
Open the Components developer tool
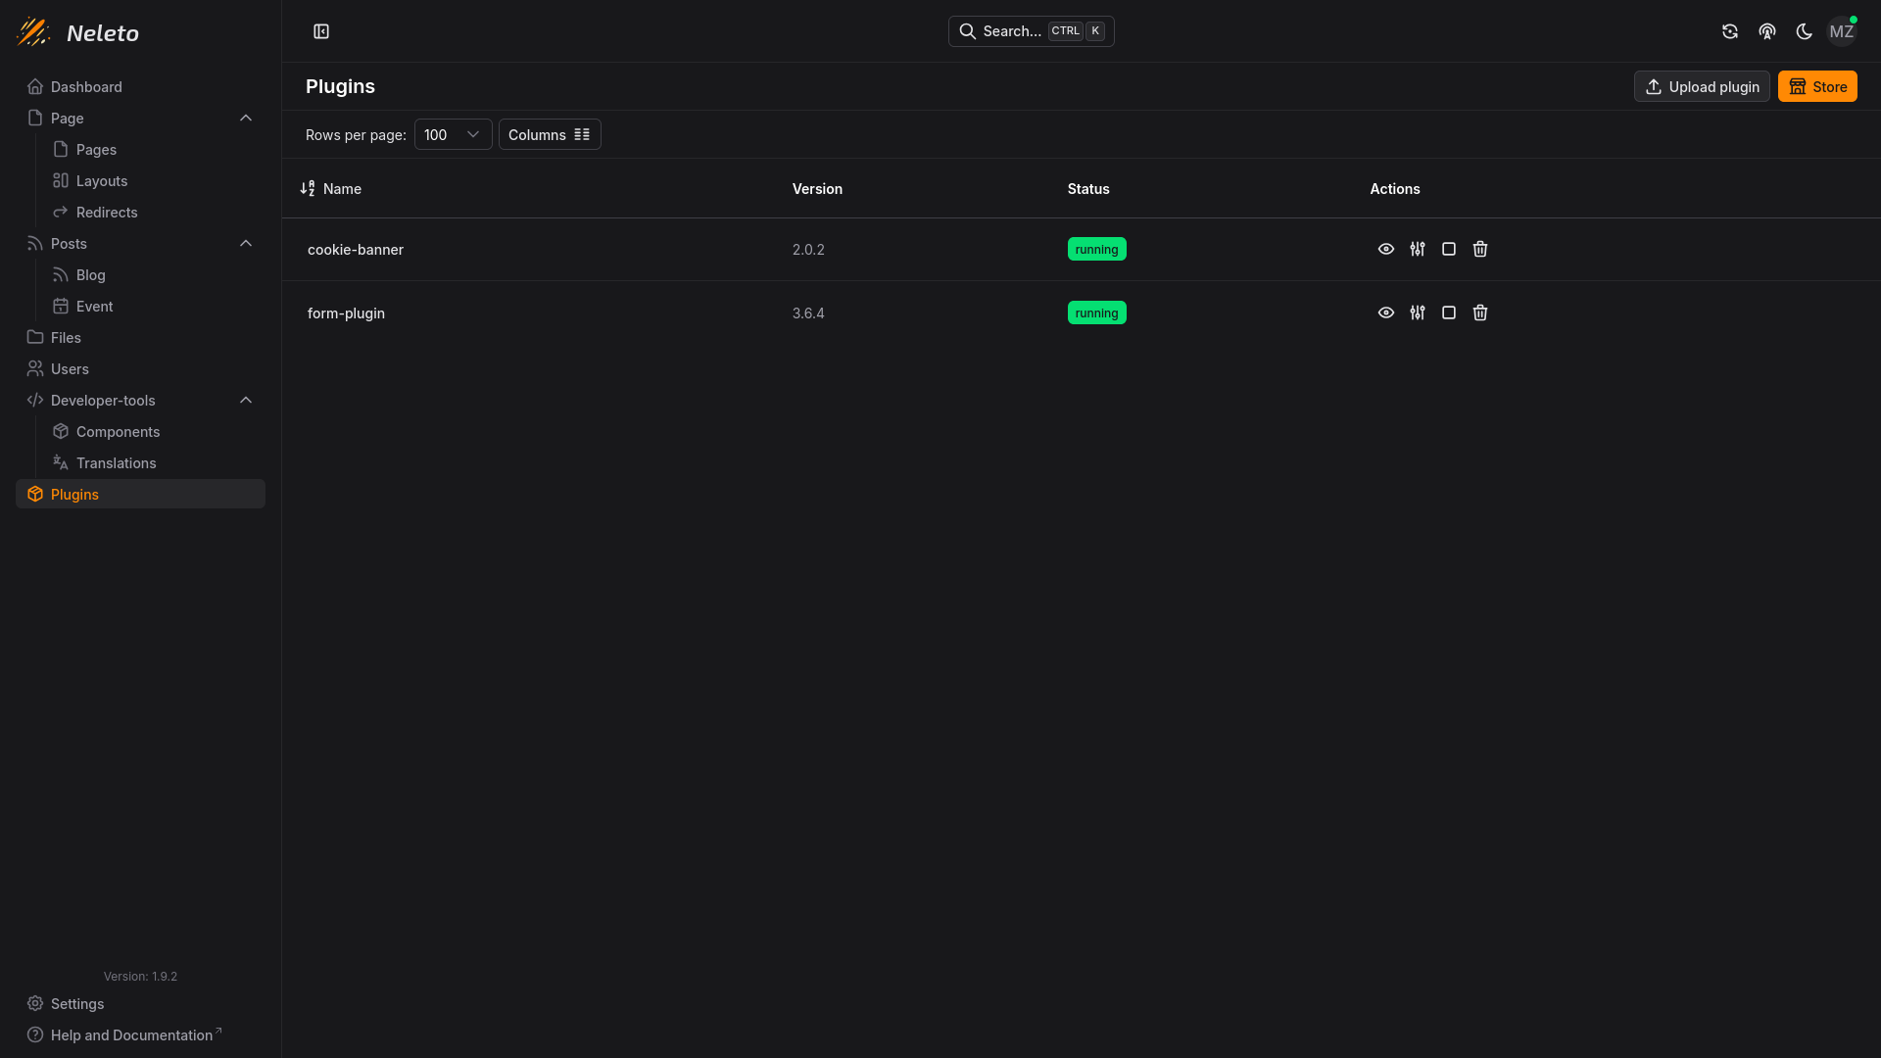point(117,431)
